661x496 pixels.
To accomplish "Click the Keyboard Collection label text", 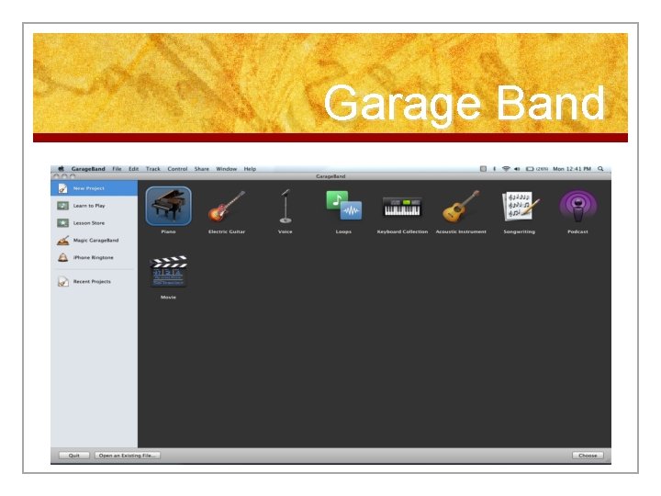I will tap(402, 231).
